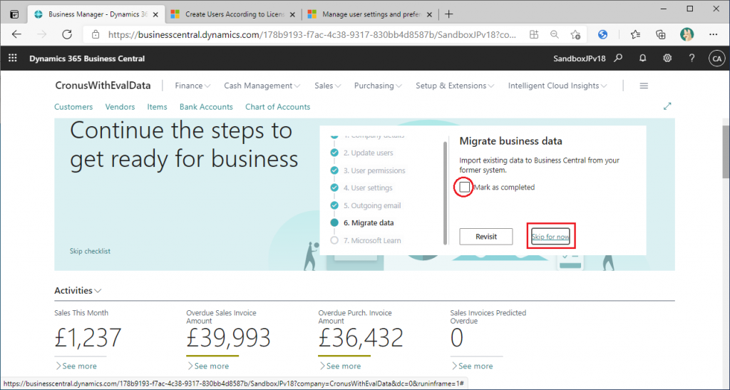Open the £39,993 Overdue Sales Invoice tile
The image size is (730, 390).
(x=228, y=338)
